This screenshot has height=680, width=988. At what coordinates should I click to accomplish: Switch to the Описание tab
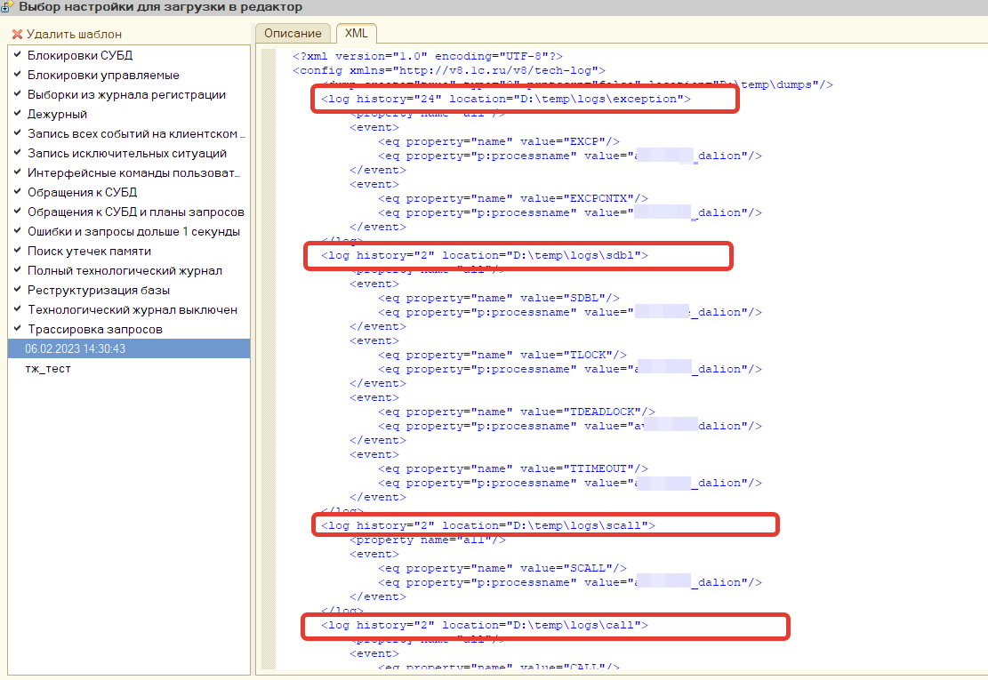click(x=293, y=34)
